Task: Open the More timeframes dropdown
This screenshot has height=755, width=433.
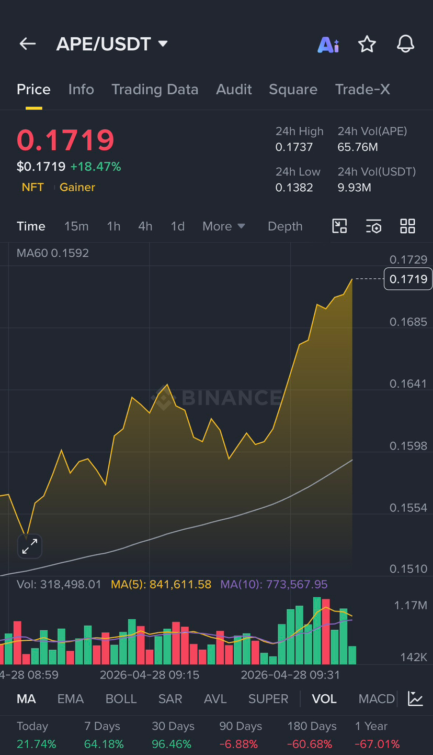Action: [x=224, y=226]
